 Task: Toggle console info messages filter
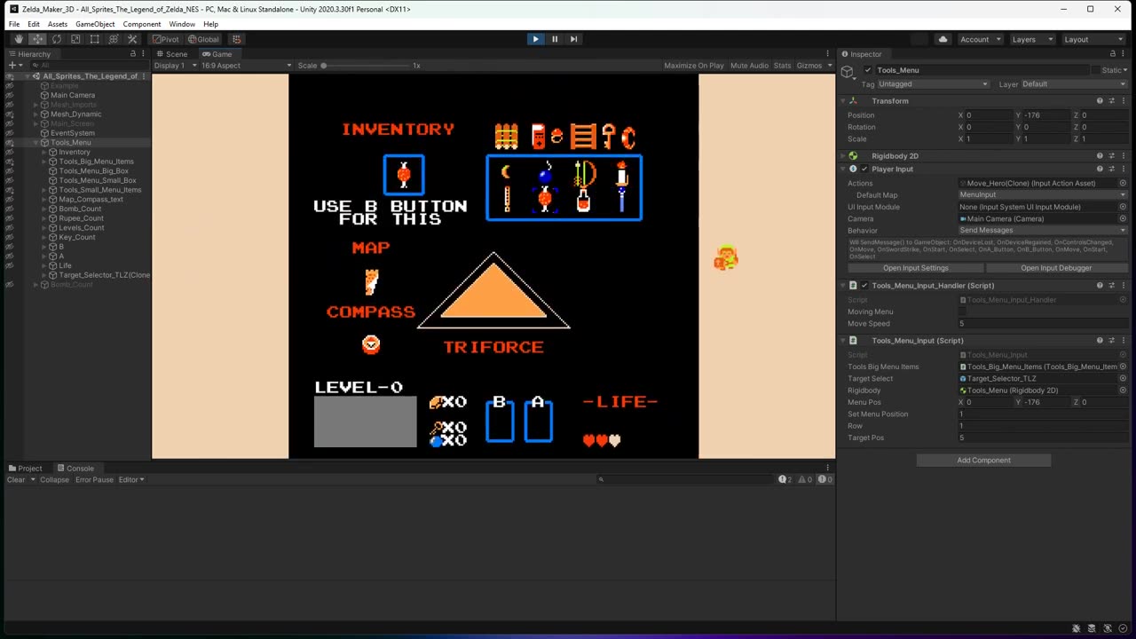(786, 479)
